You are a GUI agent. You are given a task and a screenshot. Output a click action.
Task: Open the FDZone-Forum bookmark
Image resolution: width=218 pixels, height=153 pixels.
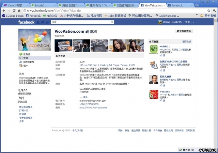(x=13, y=16)
